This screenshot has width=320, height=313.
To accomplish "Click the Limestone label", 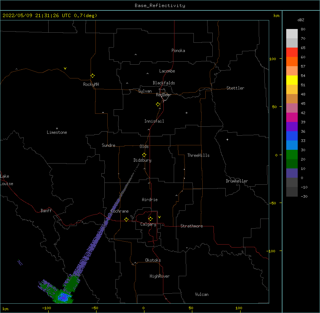I will [x=57, y=132].
